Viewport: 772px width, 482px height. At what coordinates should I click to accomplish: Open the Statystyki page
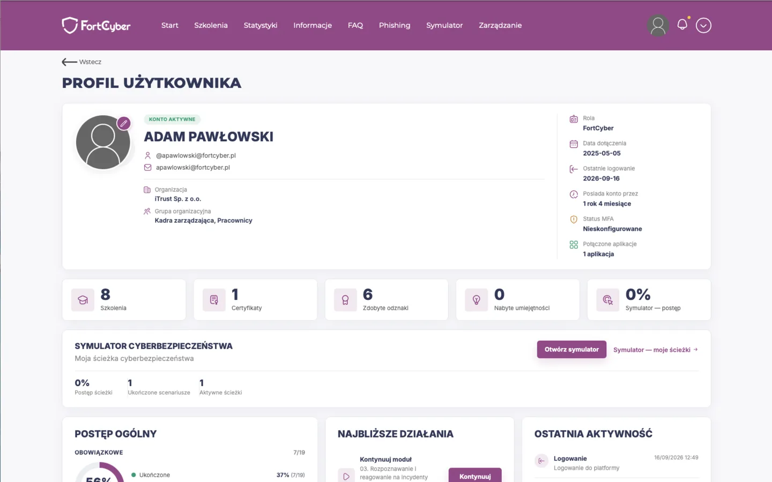(261, 25)
